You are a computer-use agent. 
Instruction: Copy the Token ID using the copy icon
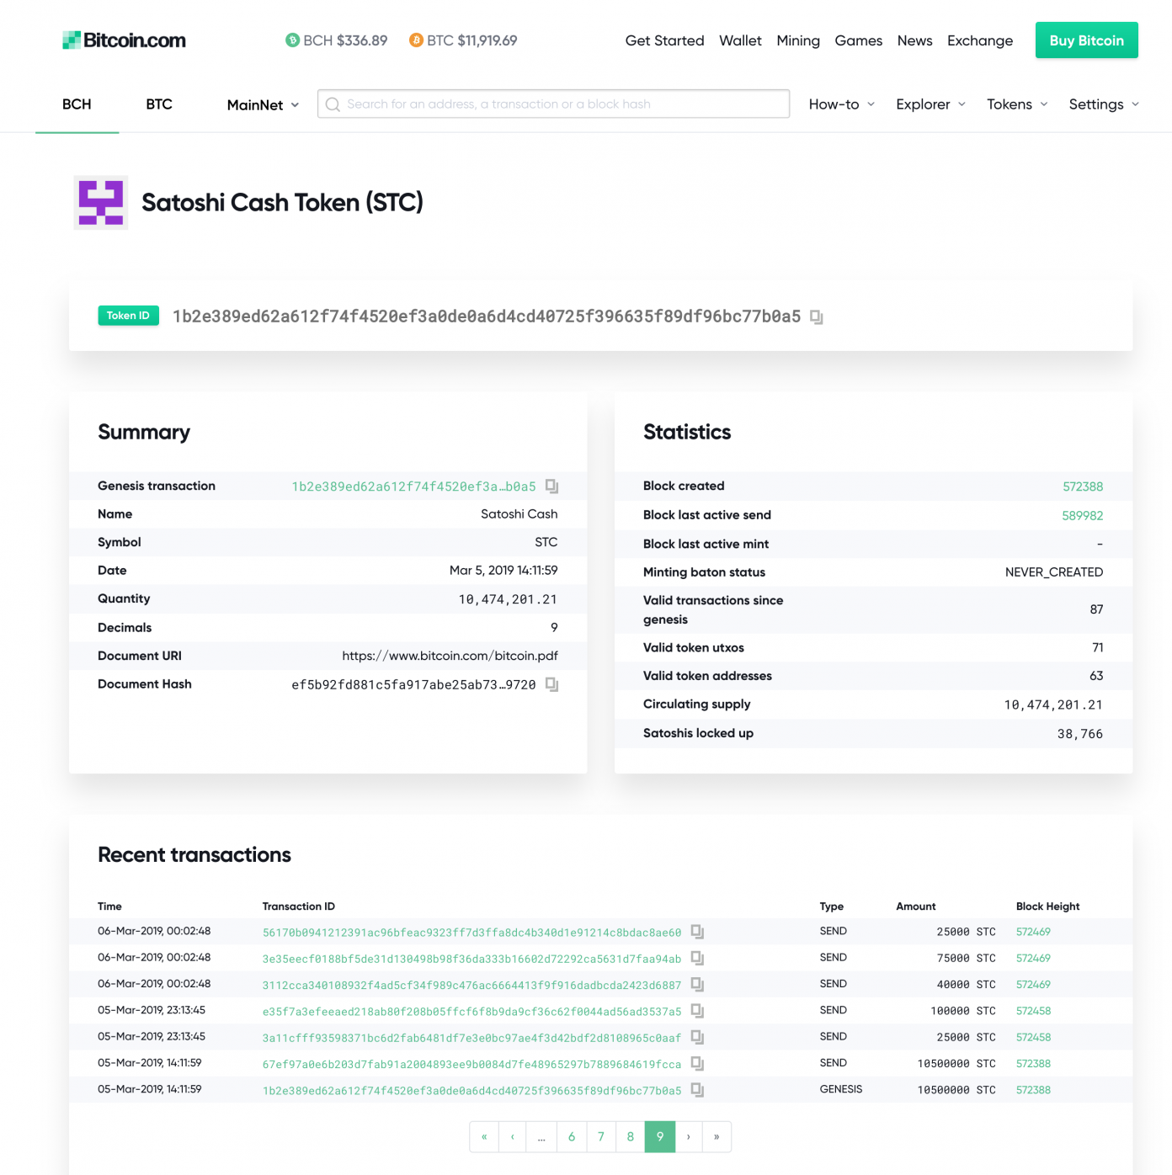click(x=814, y=316)
